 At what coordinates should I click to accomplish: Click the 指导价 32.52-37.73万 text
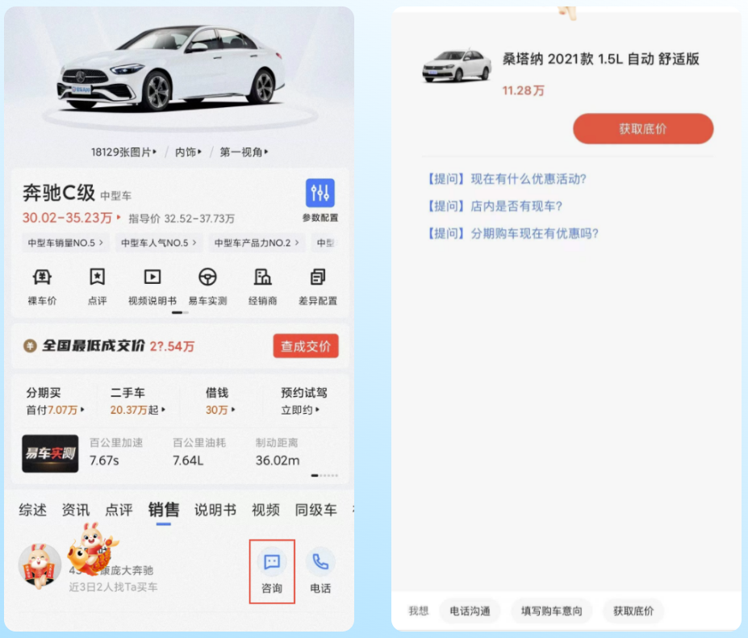click(182, 219)
